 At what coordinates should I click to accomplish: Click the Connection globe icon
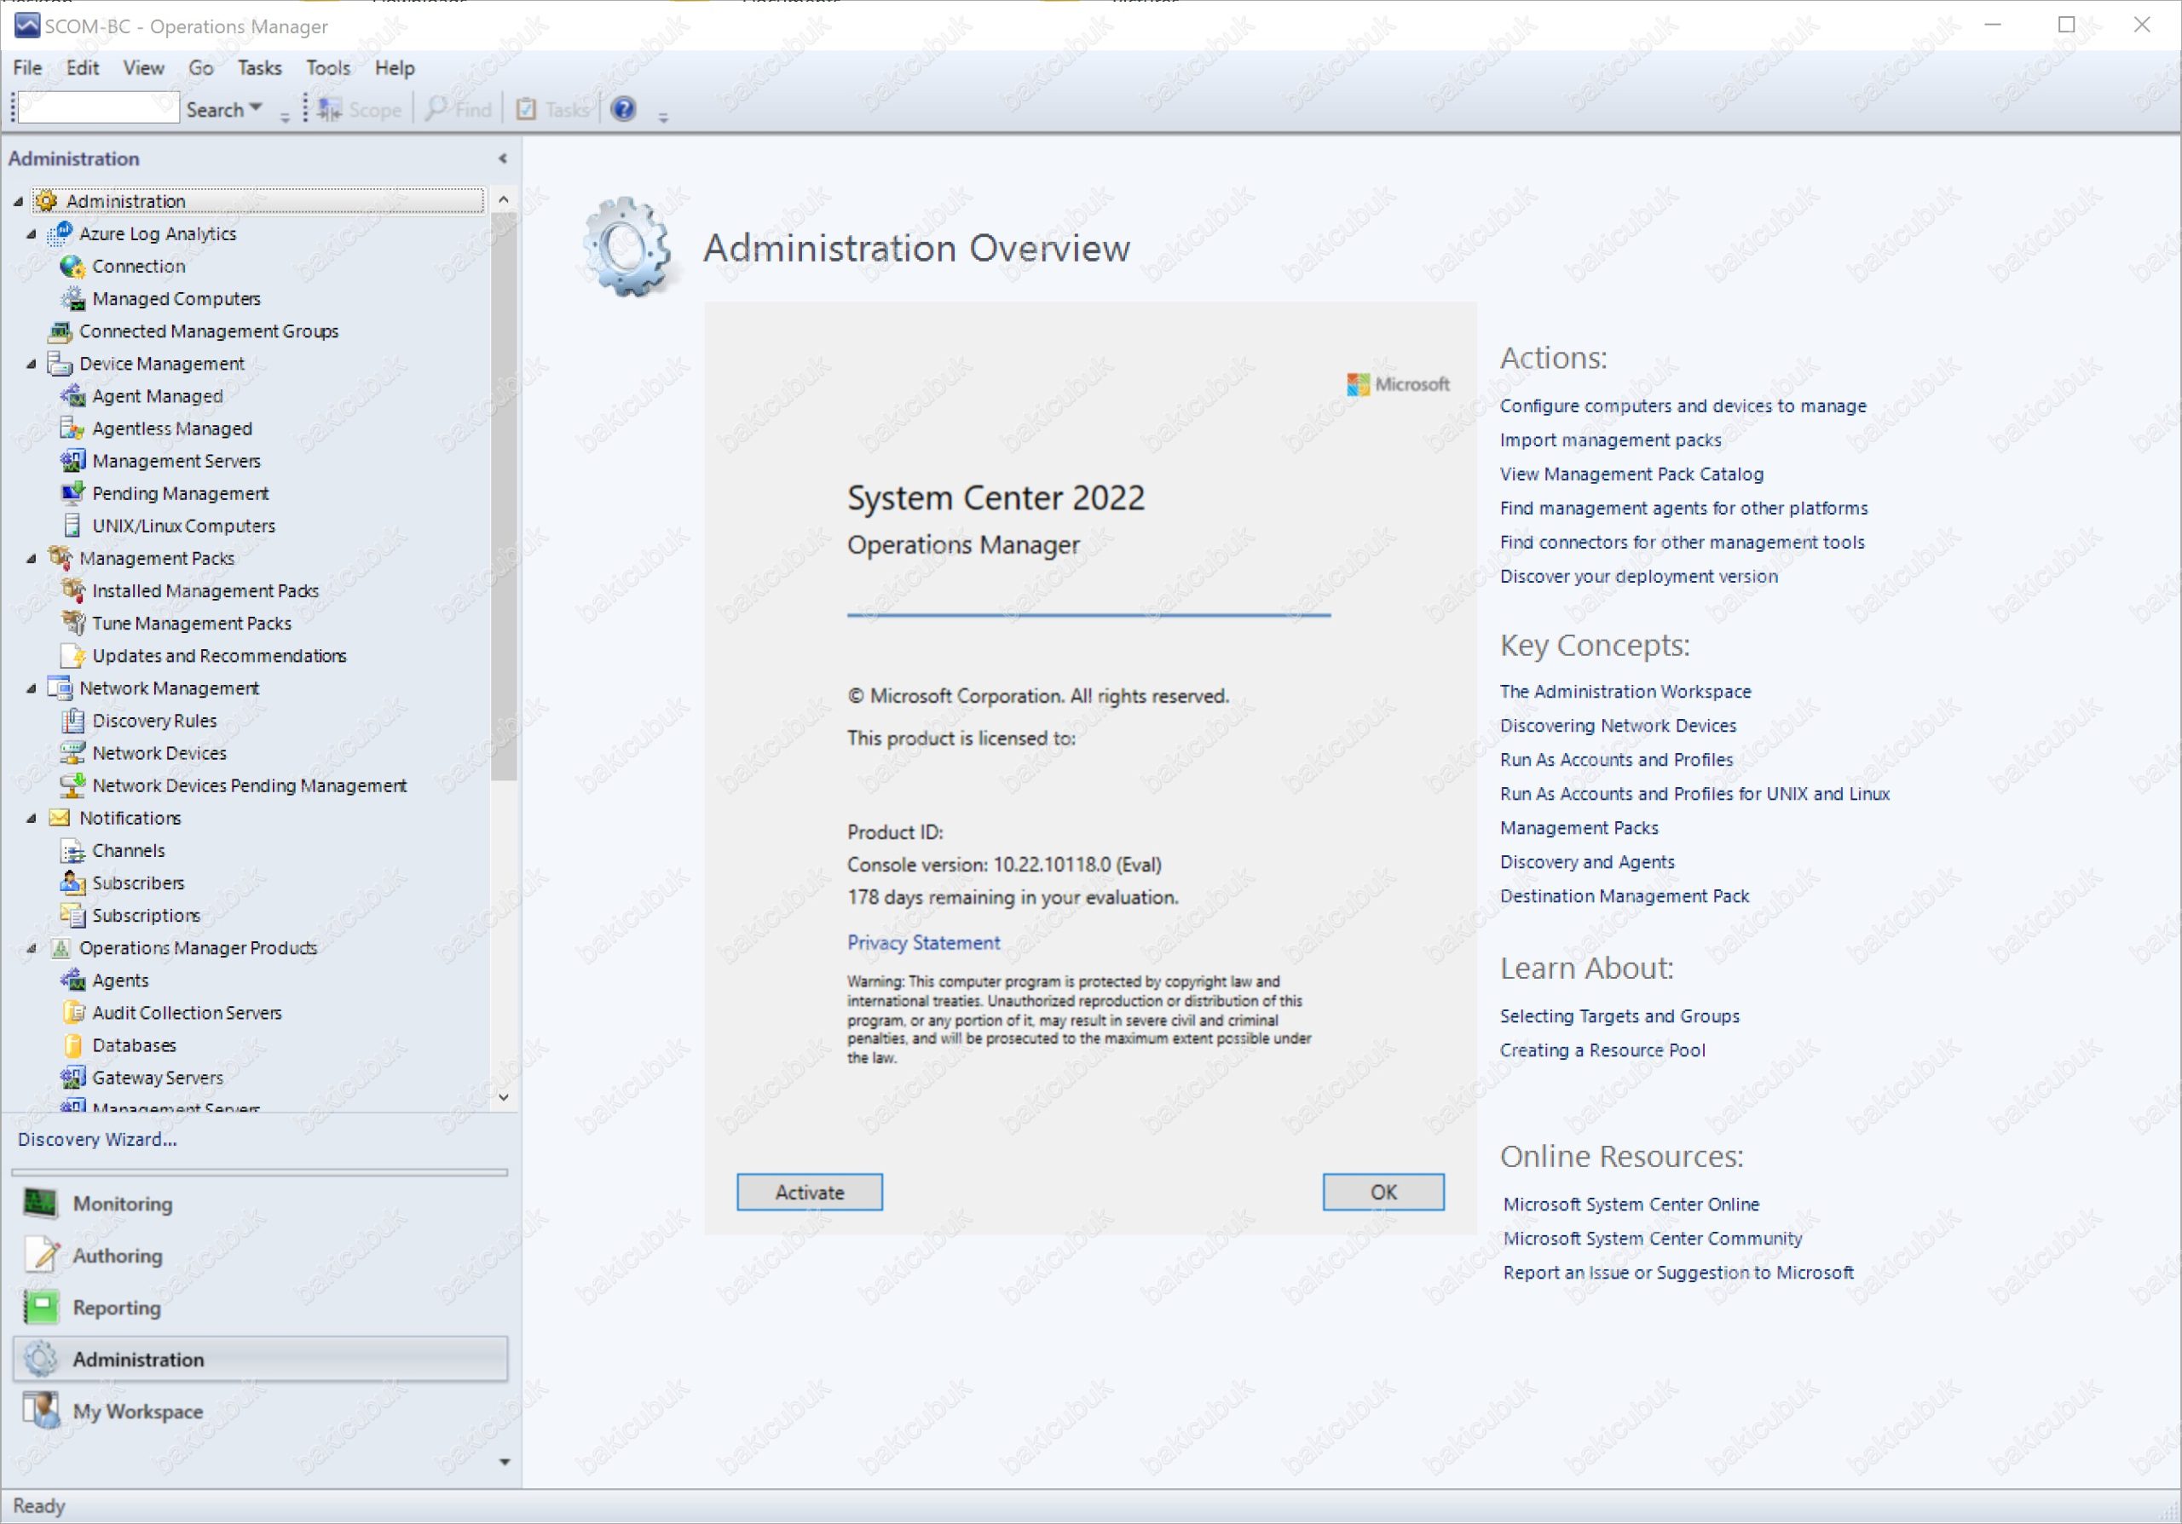coord(72,266)
